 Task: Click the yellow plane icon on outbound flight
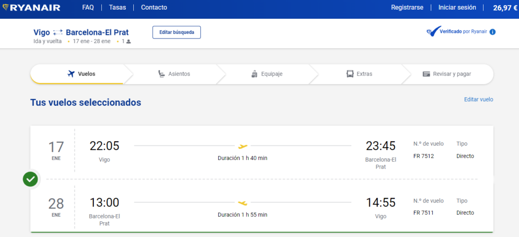243,146
